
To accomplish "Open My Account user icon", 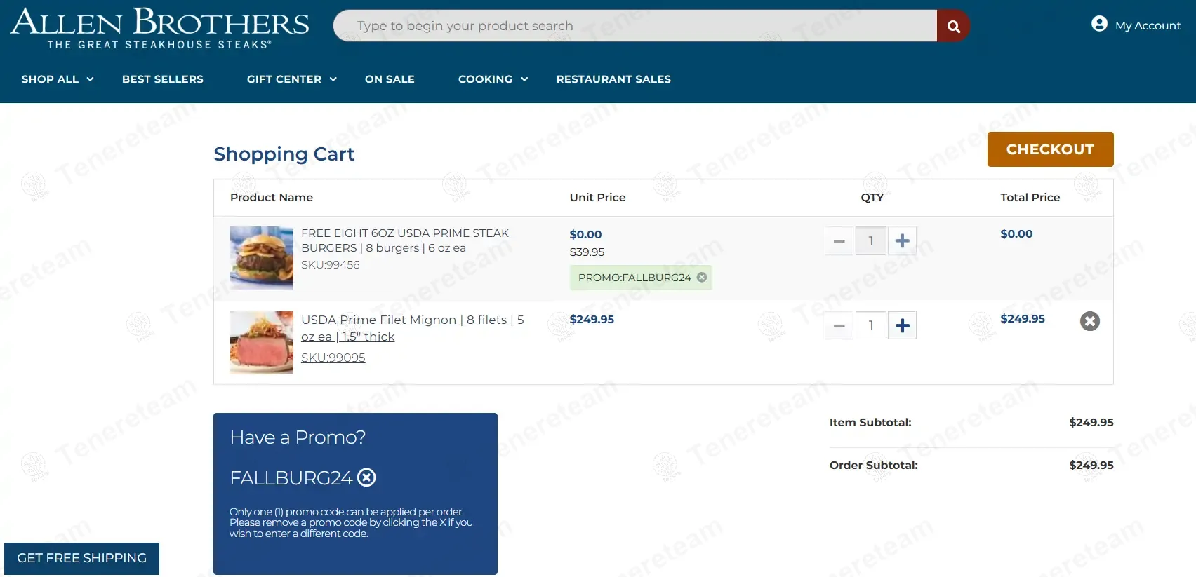I will 1099,24.
